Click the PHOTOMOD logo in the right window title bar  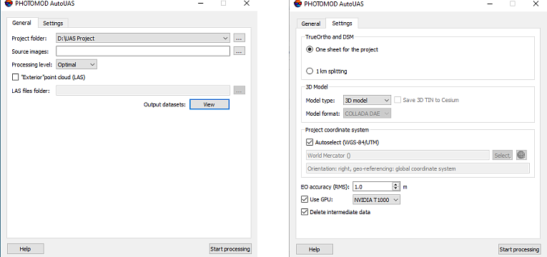point(297,4)
